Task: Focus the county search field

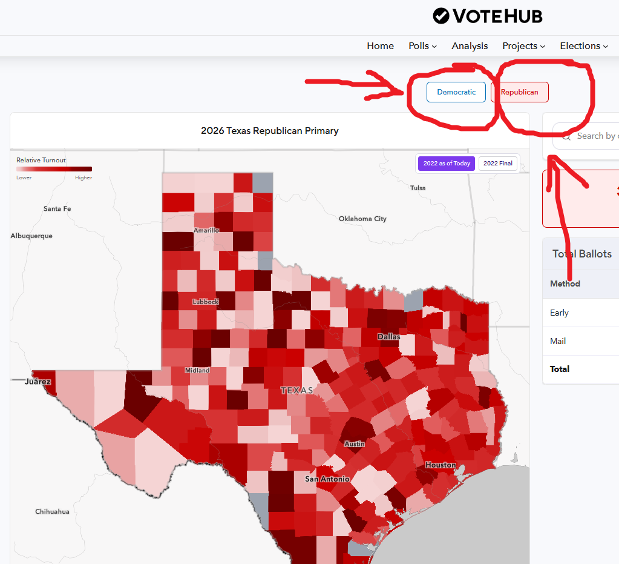Action: coord(596,136)
